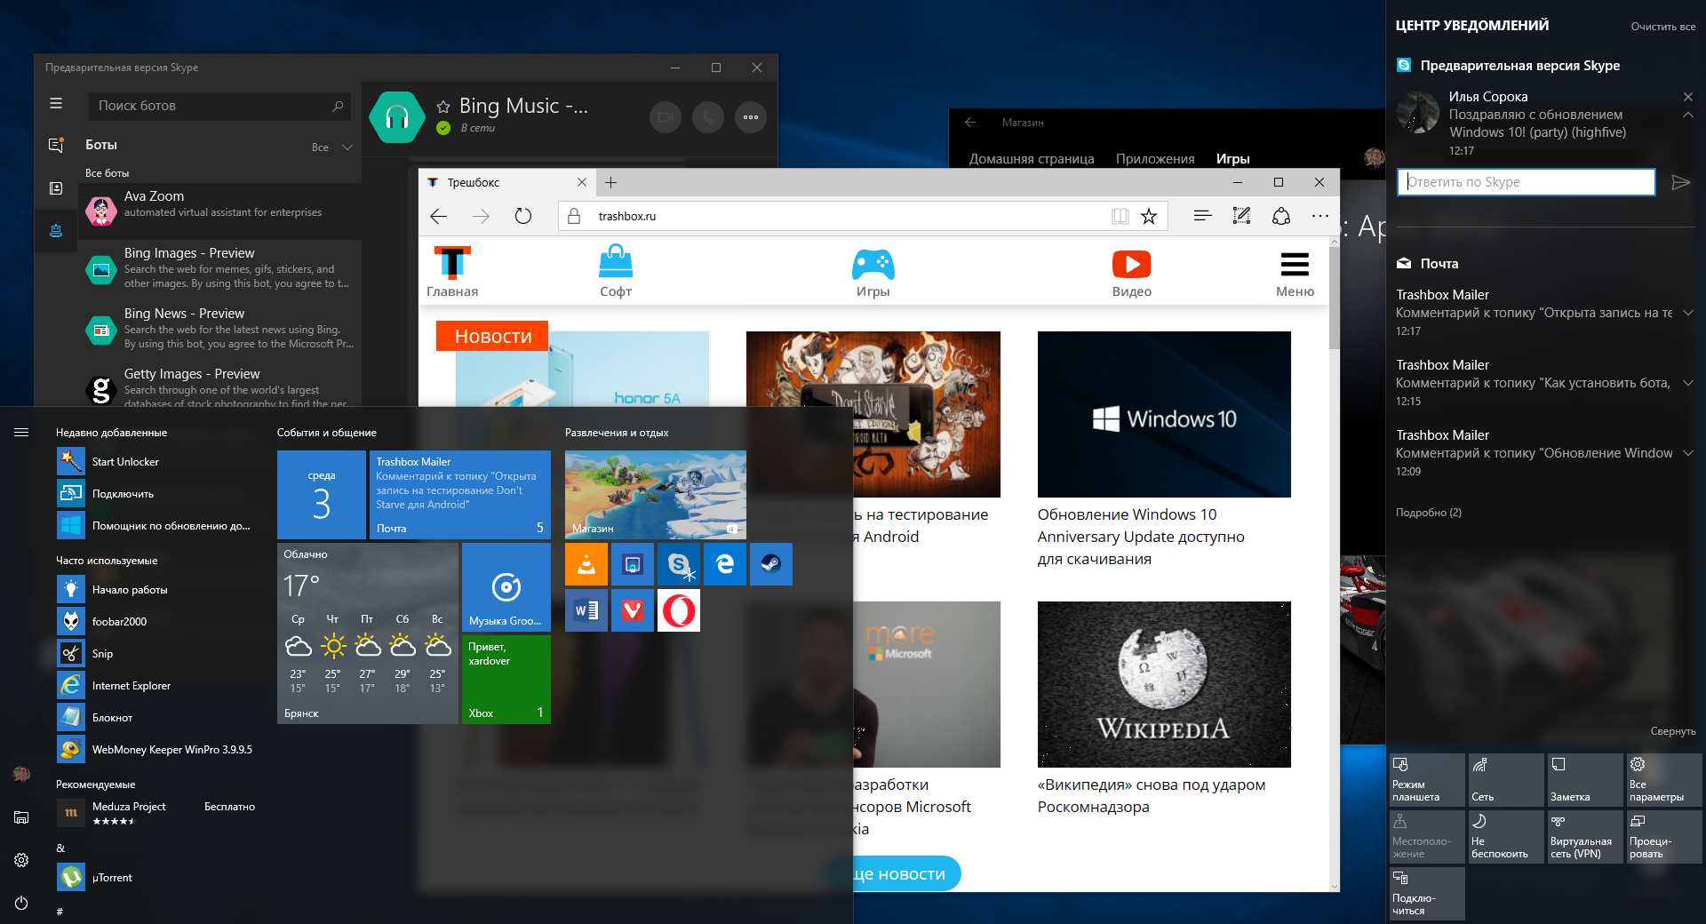This screenshot has width=1706, height=924.
Task: Refresh the trashbox.ru page in Edge
Action: tap(523, 216)
